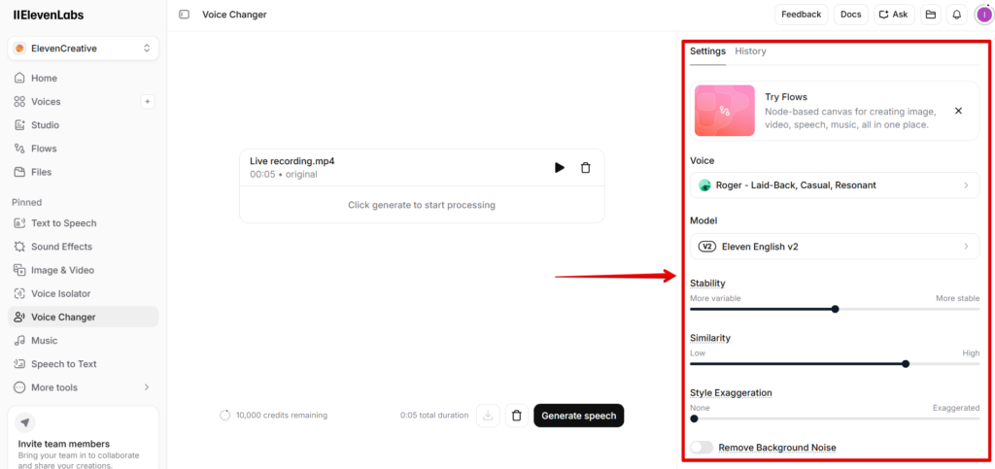Click the Files folder icon in sidebar
The height and width of the screenshot is (469, 995).
coord(19,172)
